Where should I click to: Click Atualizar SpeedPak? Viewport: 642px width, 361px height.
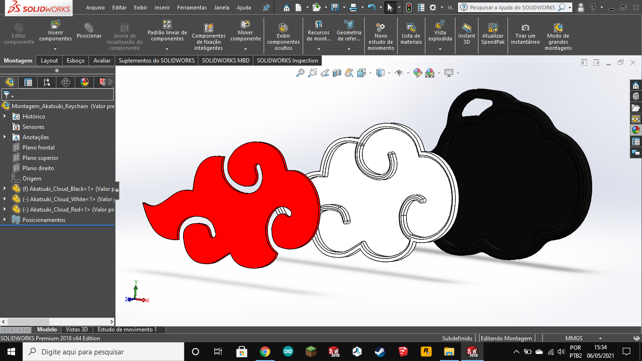pos(493,34)
